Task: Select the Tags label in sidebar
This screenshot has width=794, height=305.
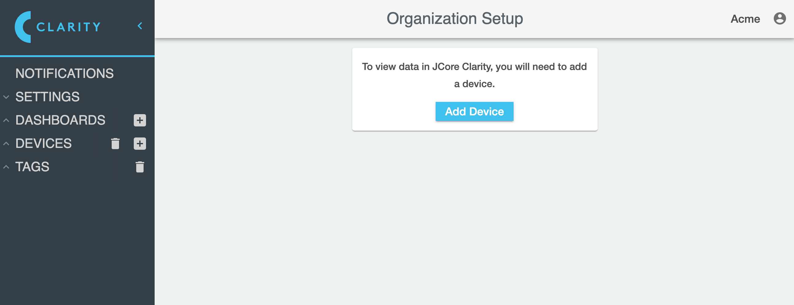Action: click(x=32, y=167)
